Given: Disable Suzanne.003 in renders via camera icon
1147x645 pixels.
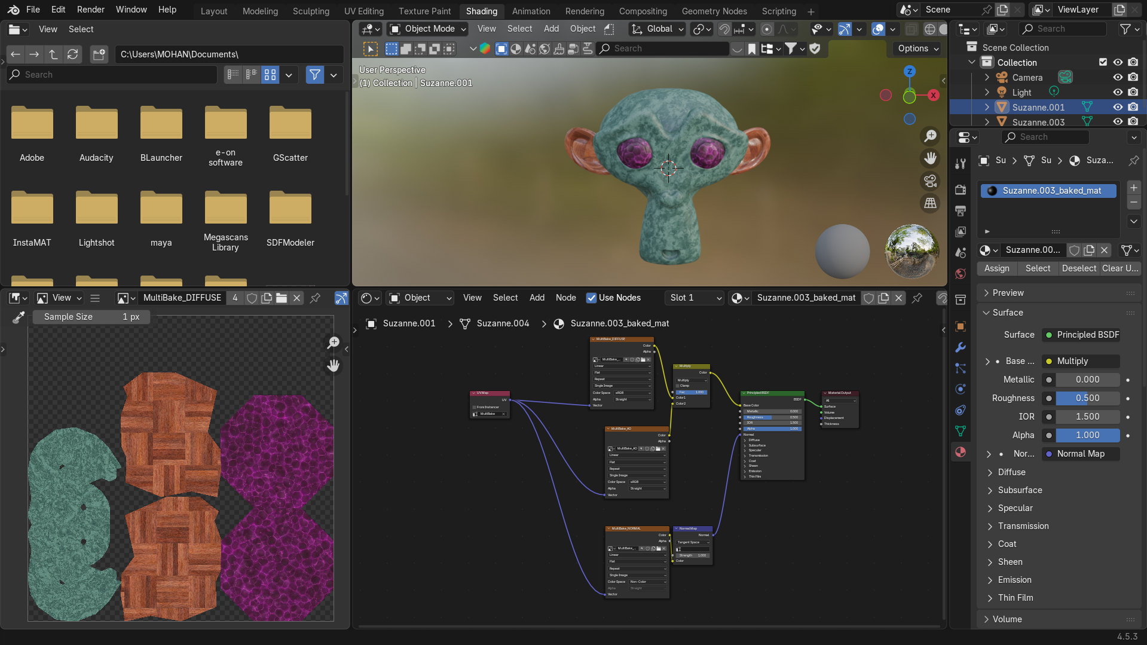Looking at the screenshot, I should point(1133,121).
